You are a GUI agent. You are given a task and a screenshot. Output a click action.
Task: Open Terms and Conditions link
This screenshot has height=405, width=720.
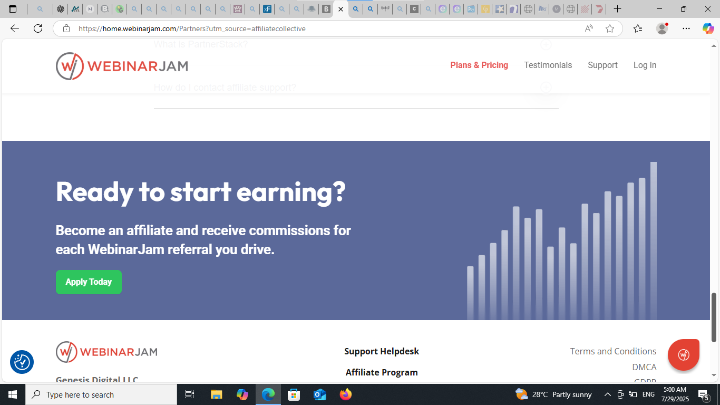(x=613, y=351)
